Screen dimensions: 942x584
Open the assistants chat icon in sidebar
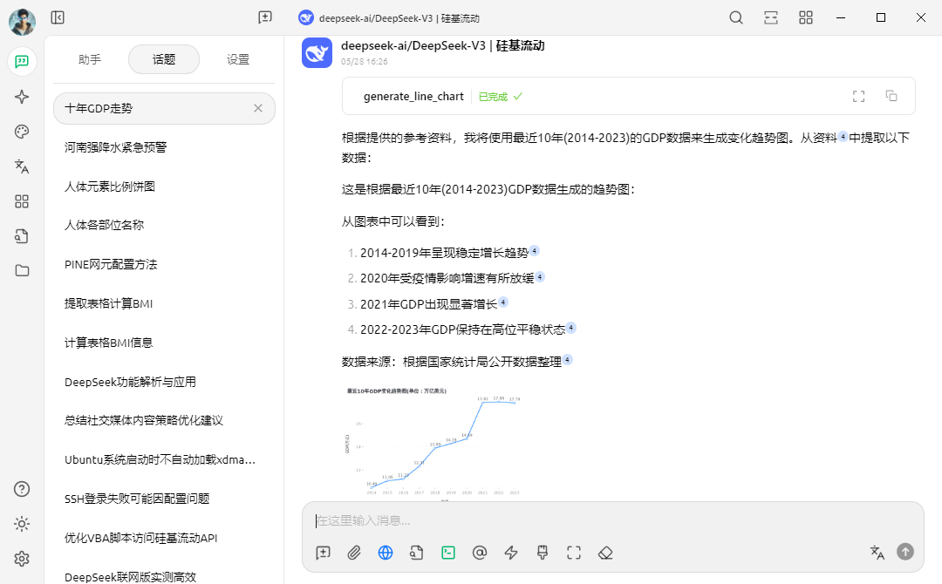coord(22,62)
